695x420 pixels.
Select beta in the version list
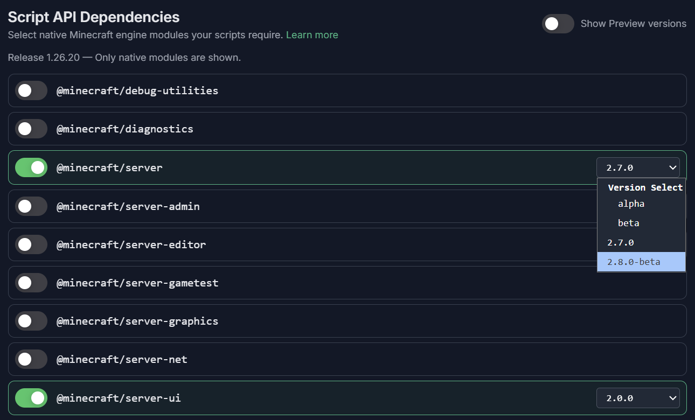[x=641, y=223]
